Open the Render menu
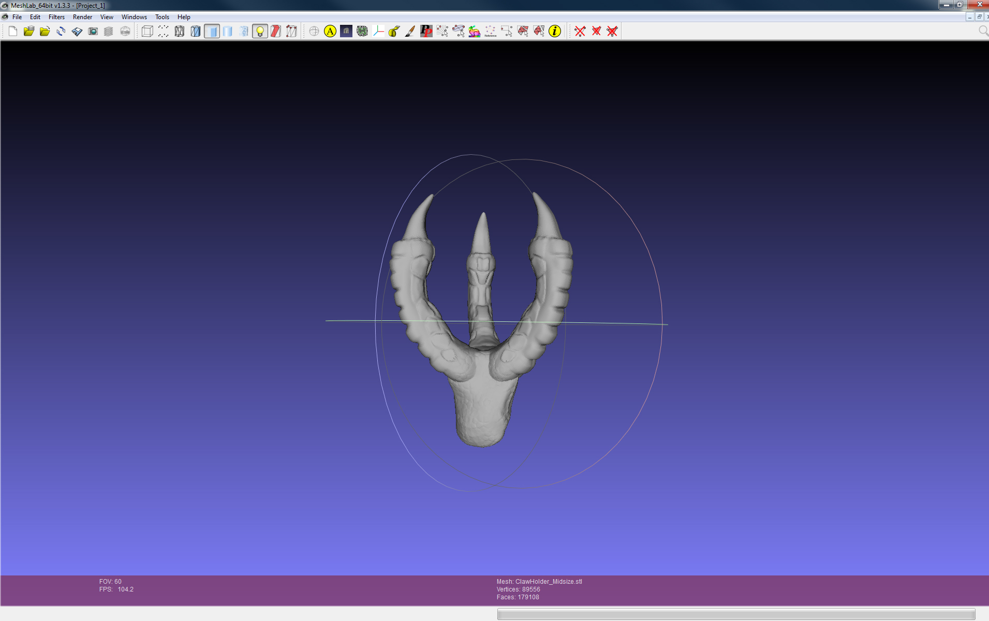The image size is (989, 621). pyautogui.click(x=82, y=17)
